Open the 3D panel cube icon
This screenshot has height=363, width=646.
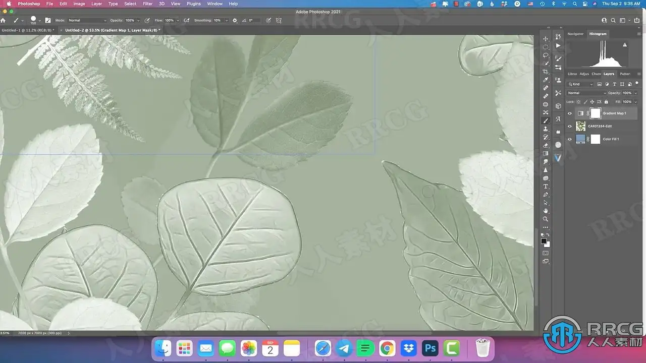click(x=558, y=106)
